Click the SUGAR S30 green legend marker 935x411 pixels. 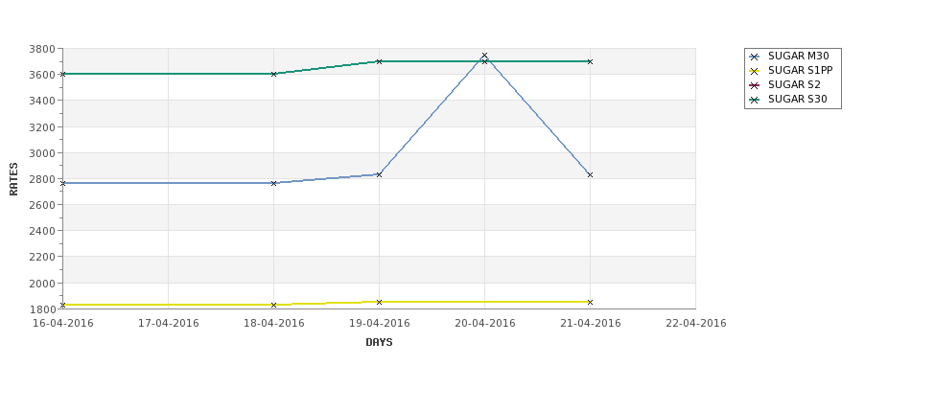[x=755, y=100]
